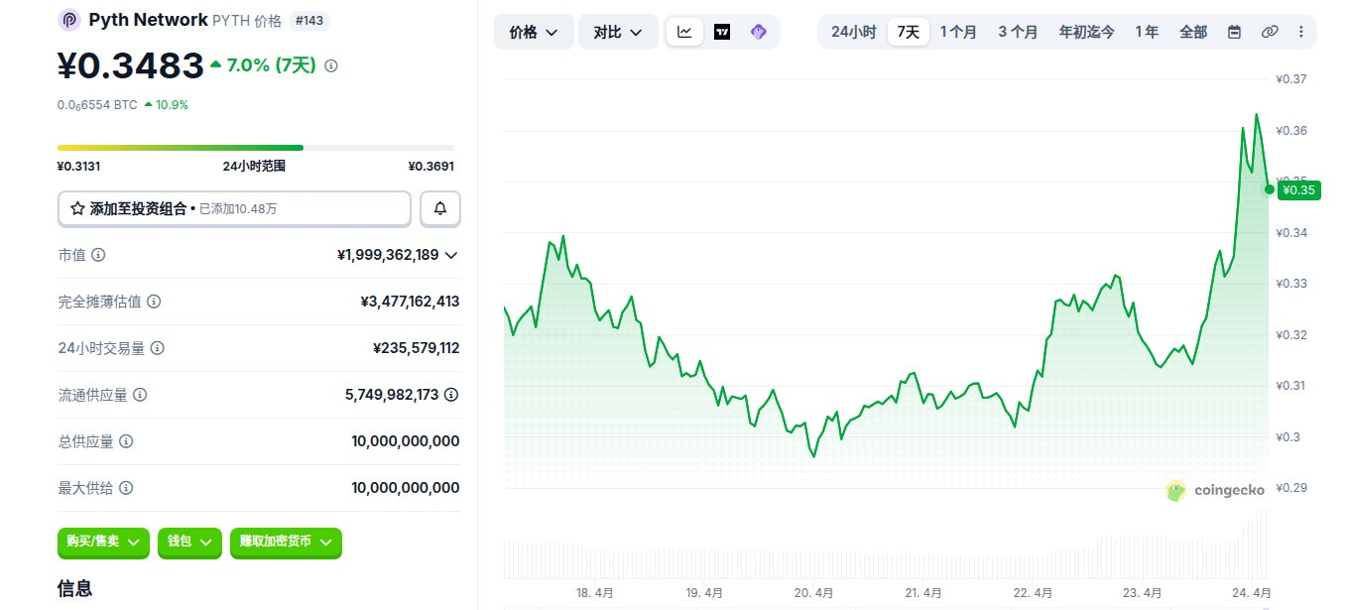This screenshot has height=610, width=1349.
Task: Select the 1个月 time range
Action: click(x=958, y=32)
